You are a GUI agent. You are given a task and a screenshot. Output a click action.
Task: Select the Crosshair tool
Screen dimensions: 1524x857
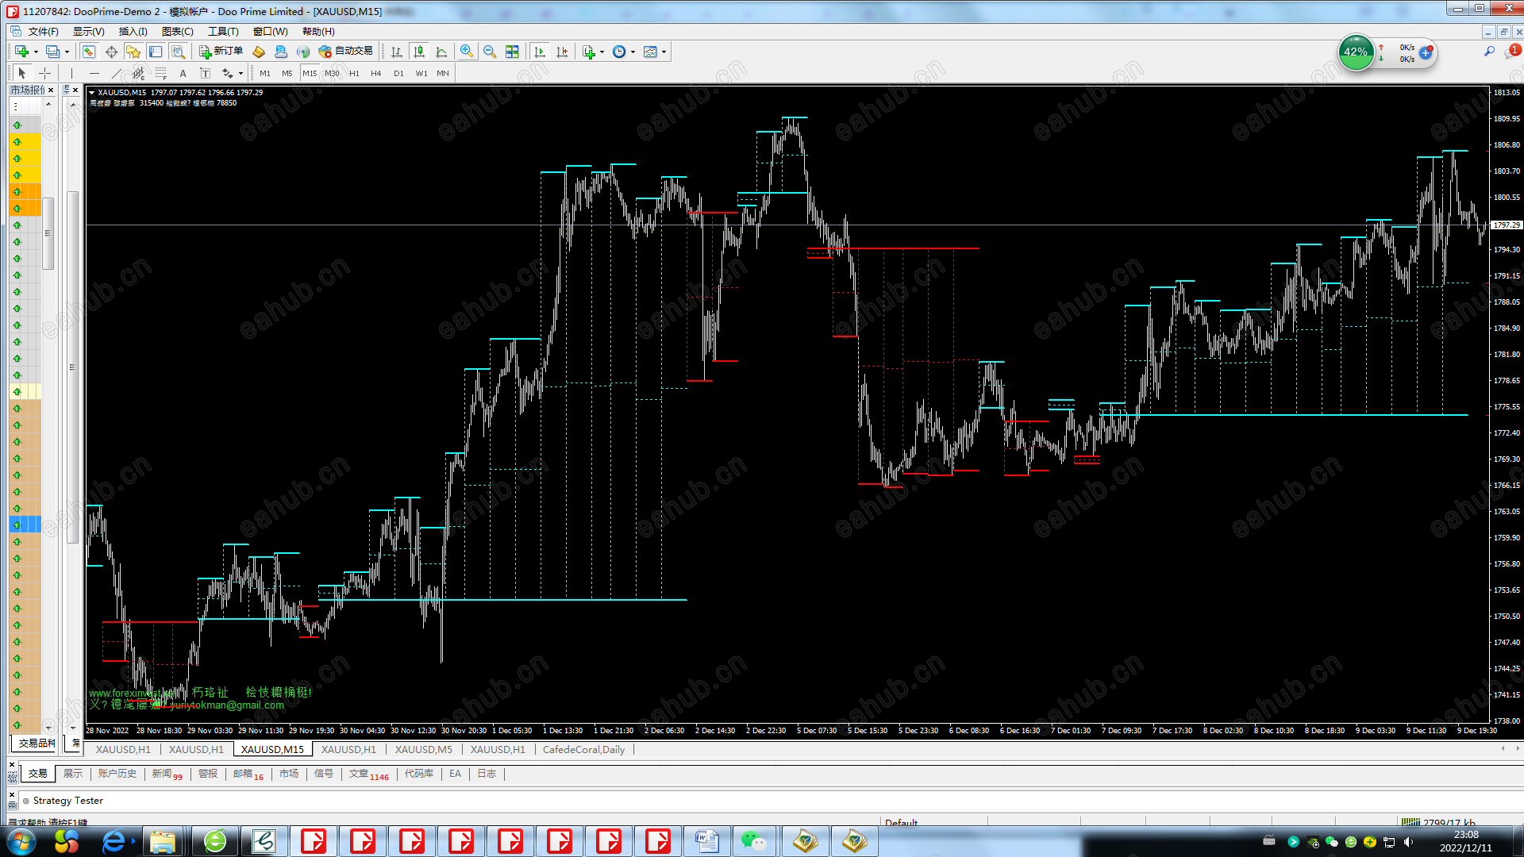(x=44, y=73)
